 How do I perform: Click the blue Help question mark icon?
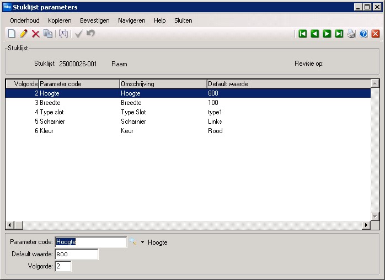(363, 34)
